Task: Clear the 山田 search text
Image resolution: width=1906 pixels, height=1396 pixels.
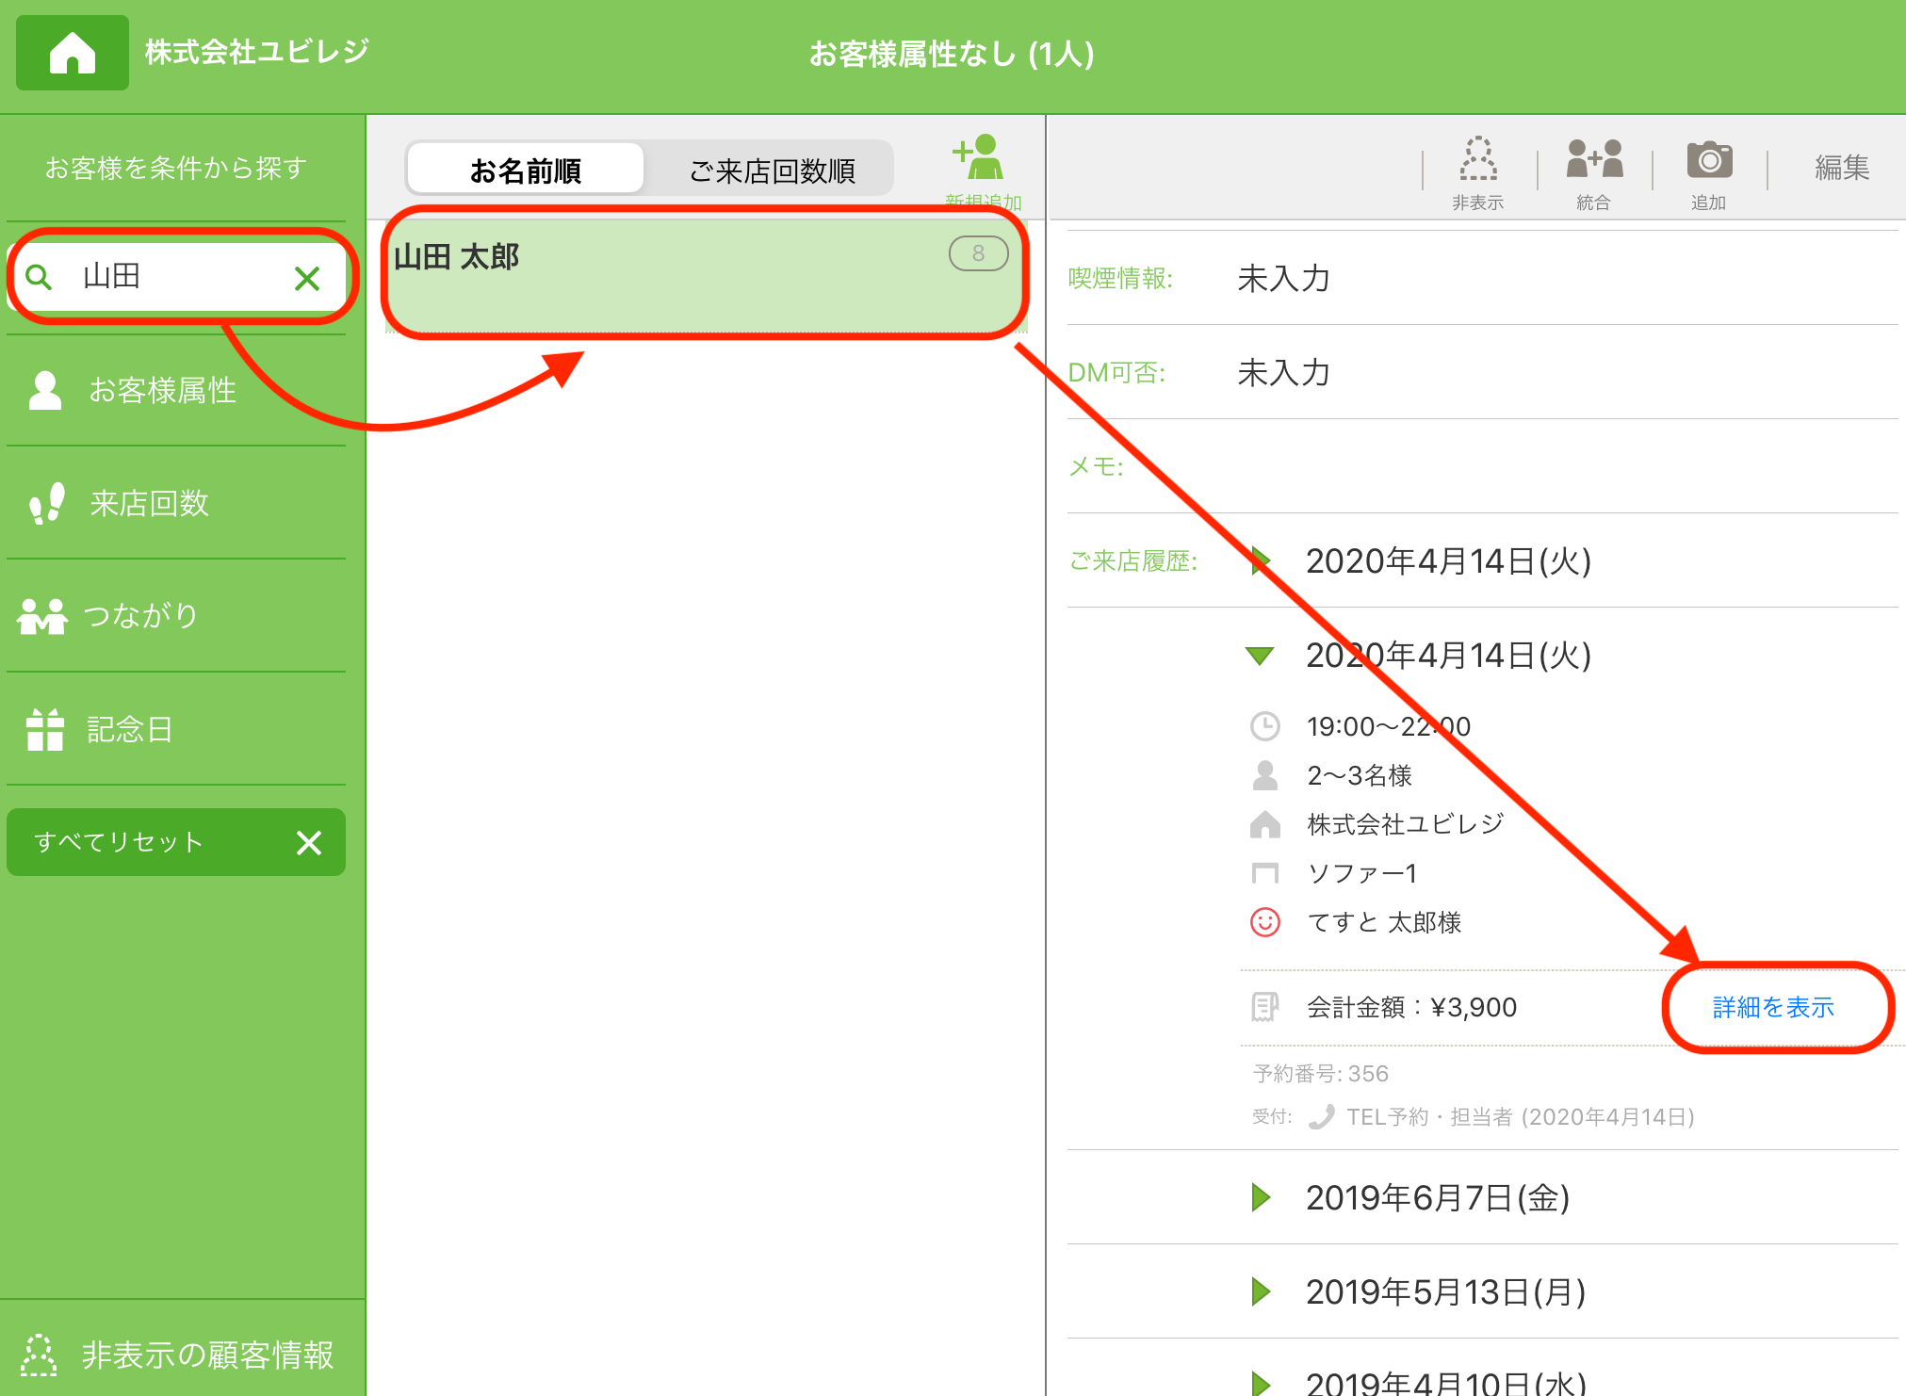Action: tap(307, 278)
